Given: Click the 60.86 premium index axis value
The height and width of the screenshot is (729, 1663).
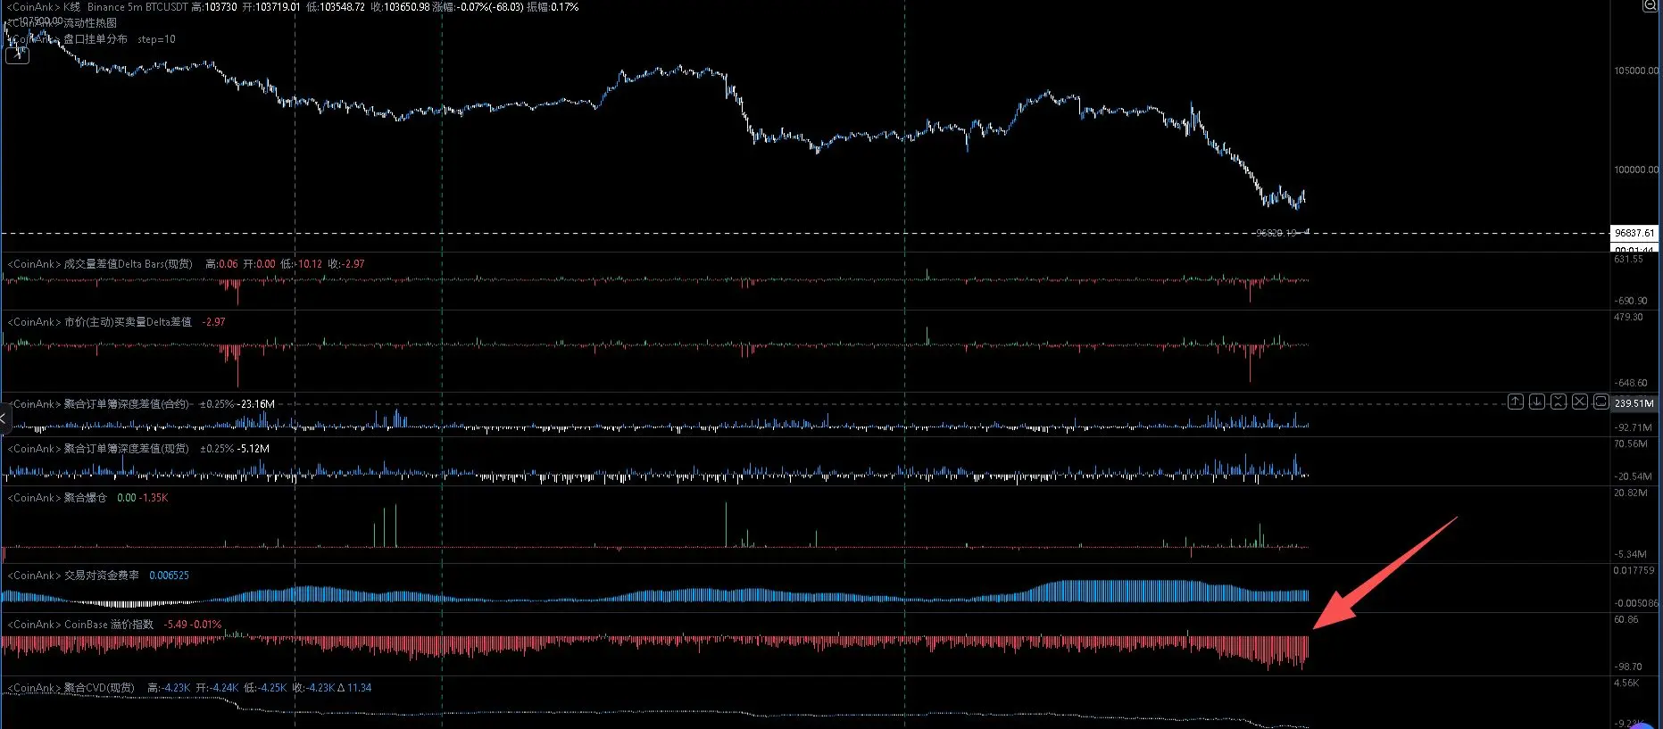Looking at the screenshot, I should (1626, 619).
